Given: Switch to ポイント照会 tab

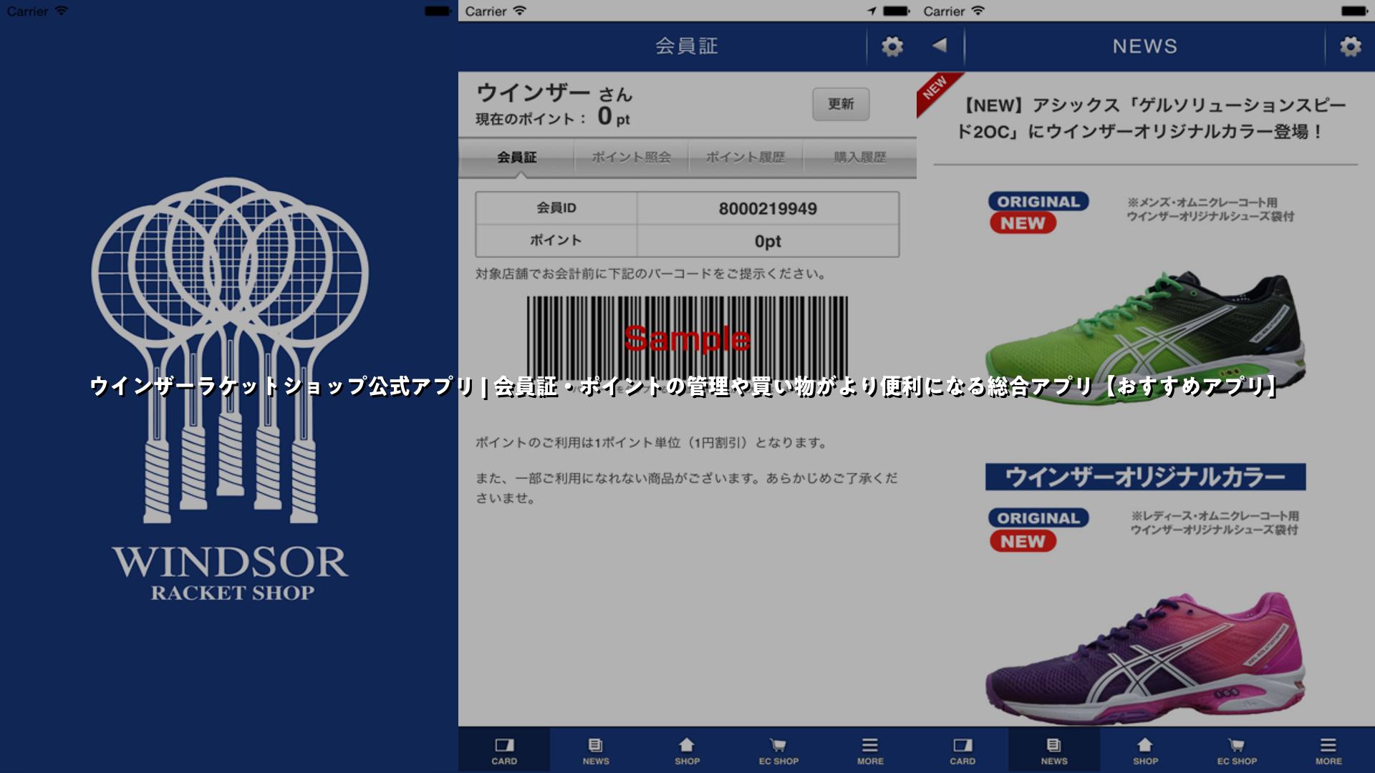Looking at the screenshot, I should [x=631, y=157].
